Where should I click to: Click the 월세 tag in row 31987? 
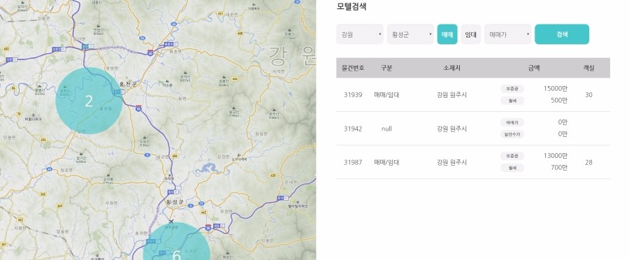pyautogui.click(x=512, y=168)
